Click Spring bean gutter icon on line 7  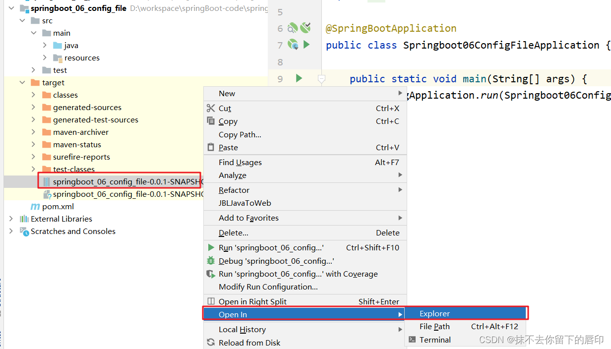click(293, 45)
